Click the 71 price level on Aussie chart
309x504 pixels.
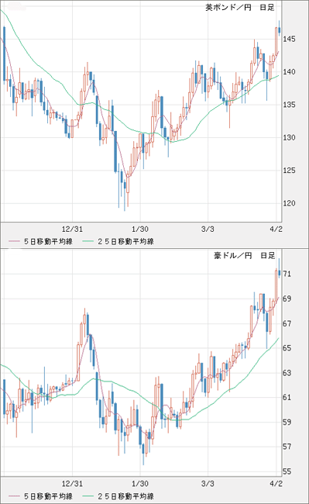coord(287,274)
